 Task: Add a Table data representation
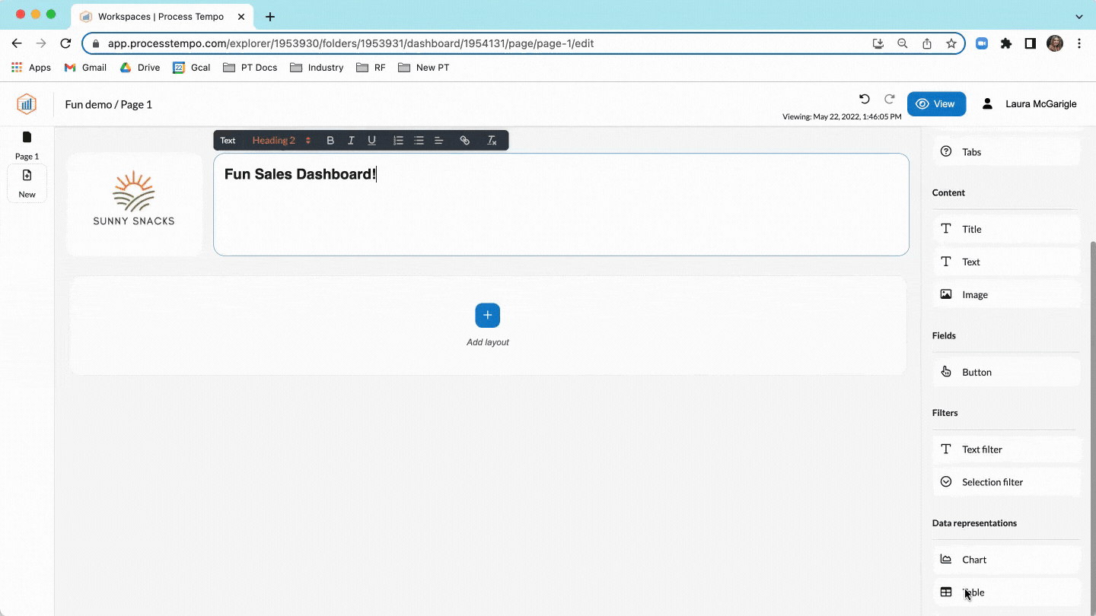click(1006, 592)
